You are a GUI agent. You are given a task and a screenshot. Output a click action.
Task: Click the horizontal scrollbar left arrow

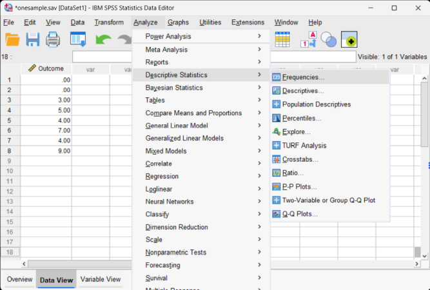click(24, 264)
